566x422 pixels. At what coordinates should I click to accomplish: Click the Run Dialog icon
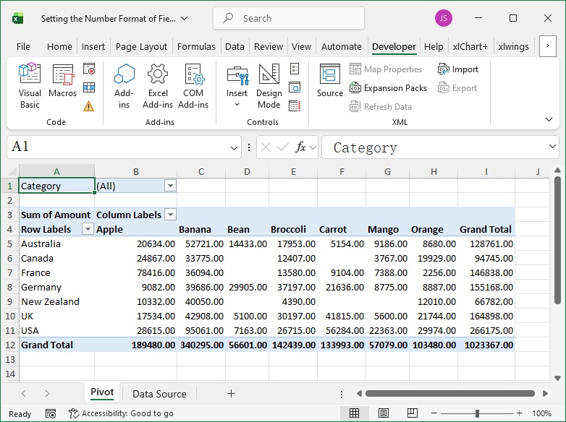[295, 106]
